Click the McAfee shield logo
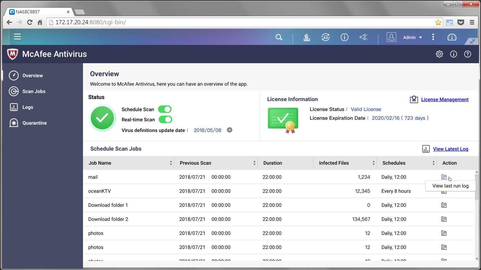 (13, 54)
